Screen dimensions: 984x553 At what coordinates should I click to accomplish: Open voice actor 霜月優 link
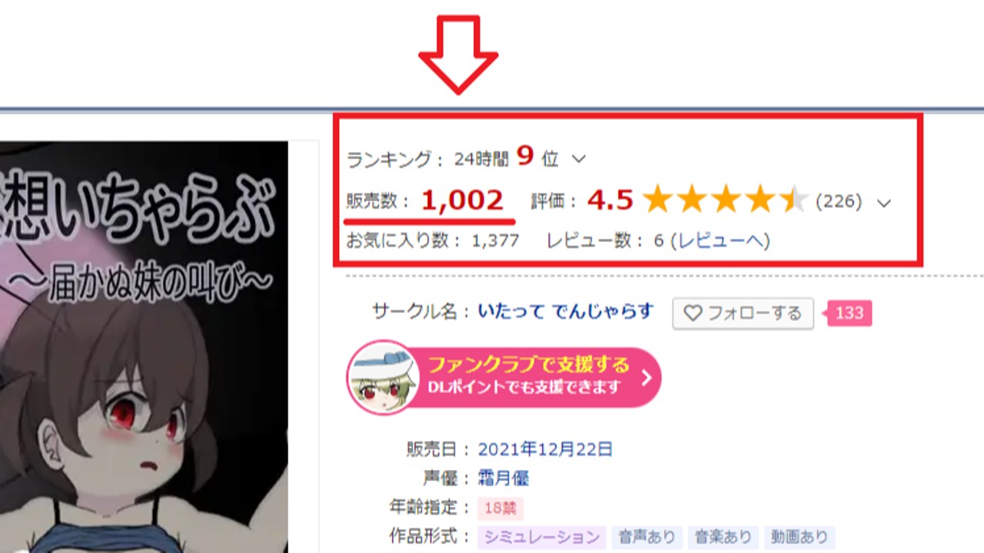coord(504,478)
